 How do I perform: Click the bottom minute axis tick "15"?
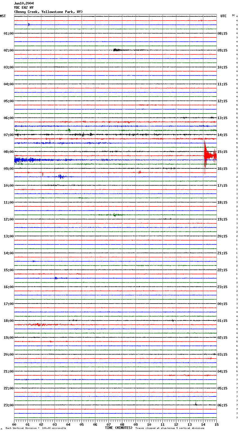(217, 424)
